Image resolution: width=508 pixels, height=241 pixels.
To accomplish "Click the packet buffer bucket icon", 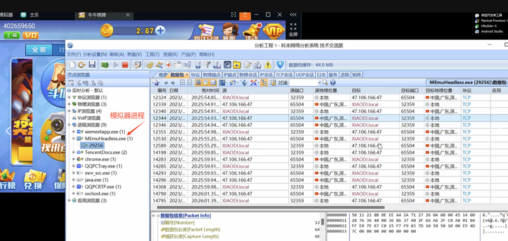I will [x=198, y=65].
